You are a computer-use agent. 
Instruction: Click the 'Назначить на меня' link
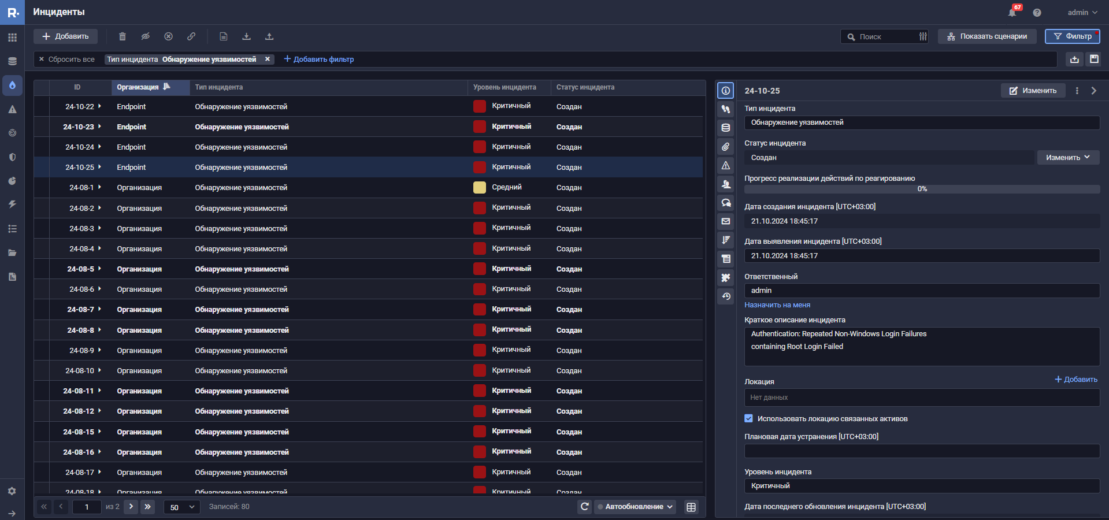(777, 305)
